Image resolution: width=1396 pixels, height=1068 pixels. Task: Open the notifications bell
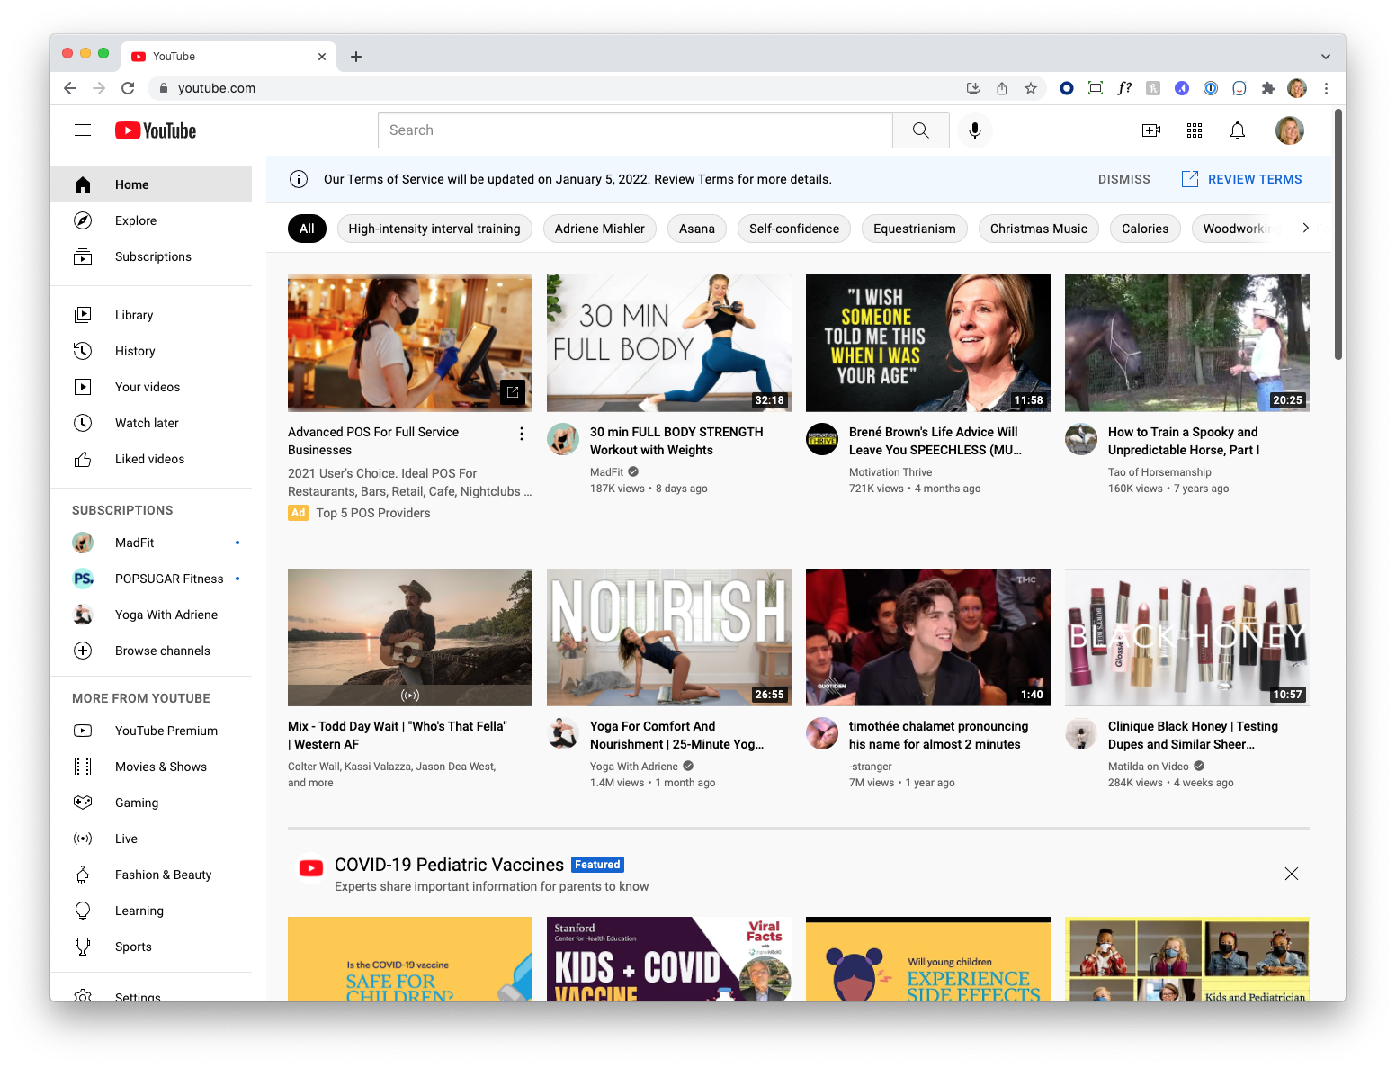1238,130
